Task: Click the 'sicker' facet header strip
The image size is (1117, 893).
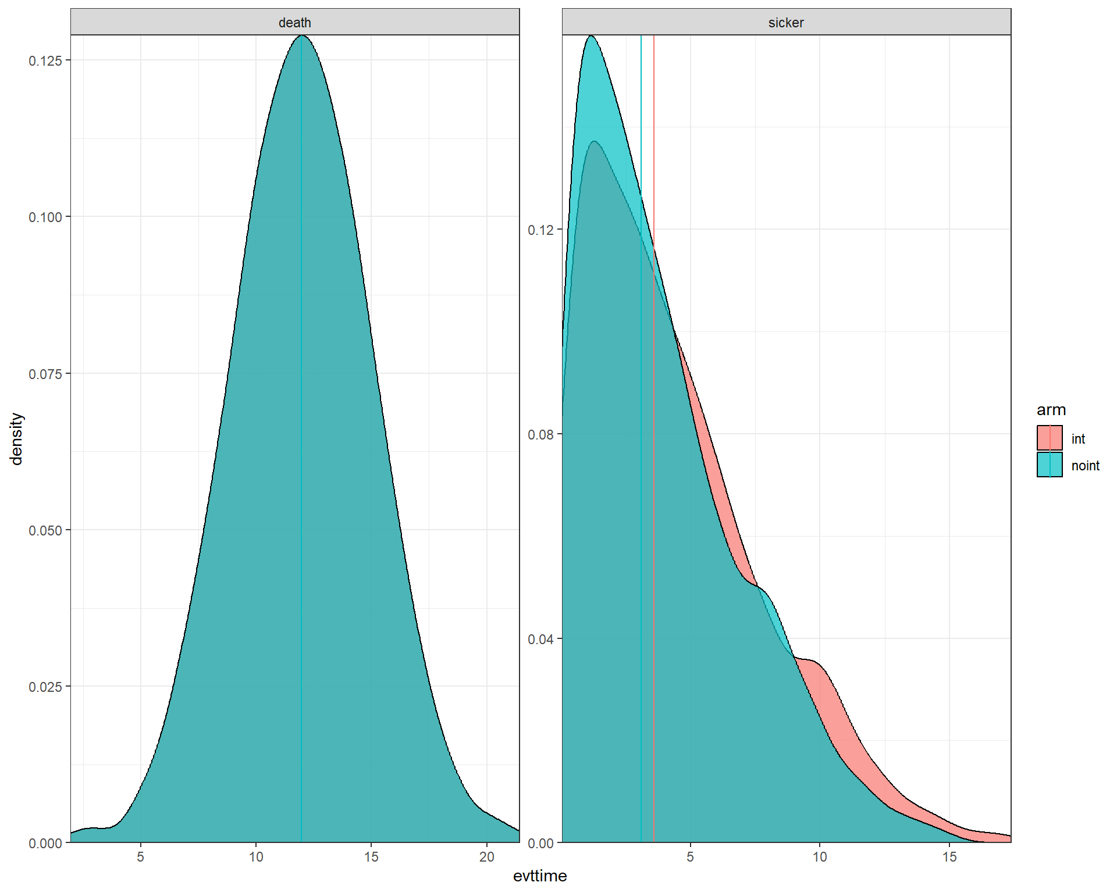Action: [786, 23]
